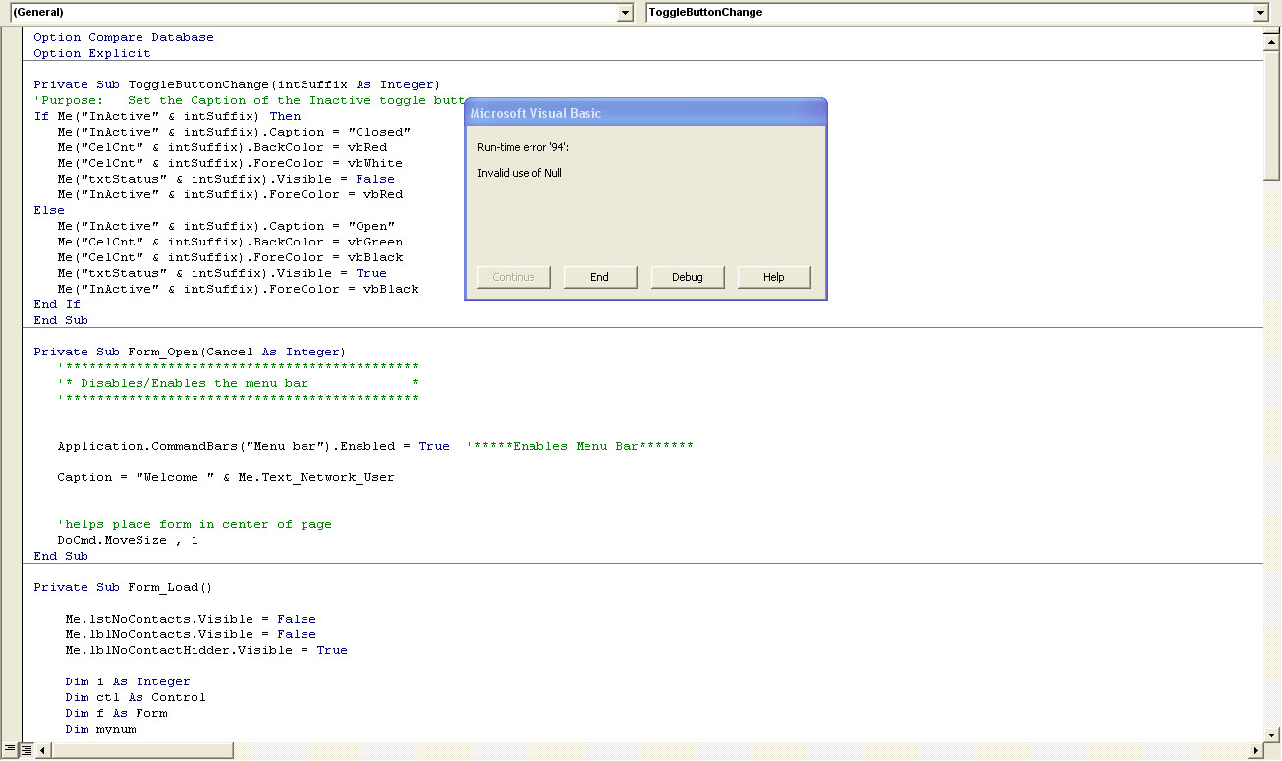Switch to Procedure View
This screenshot has width=1282, height=761.
pos(10,751)
